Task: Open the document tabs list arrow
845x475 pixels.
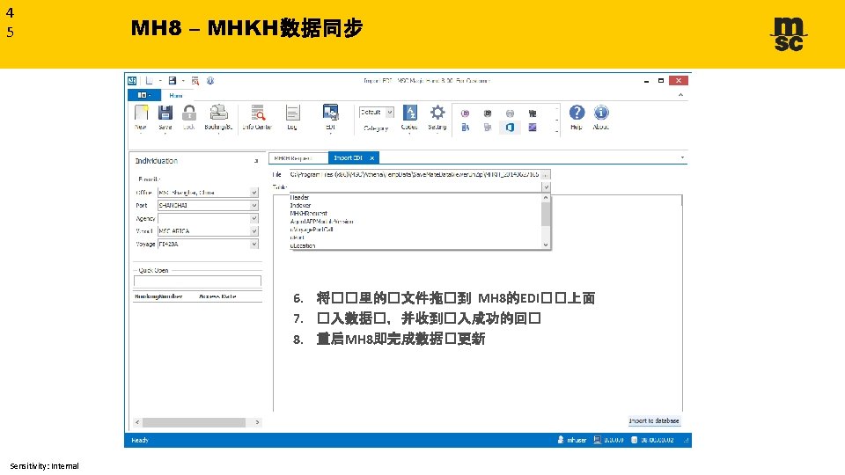Action: 682,157
